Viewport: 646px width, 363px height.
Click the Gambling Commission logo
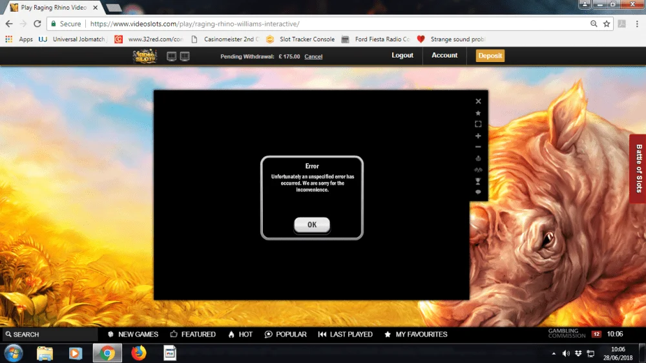[x=567, y=334]
